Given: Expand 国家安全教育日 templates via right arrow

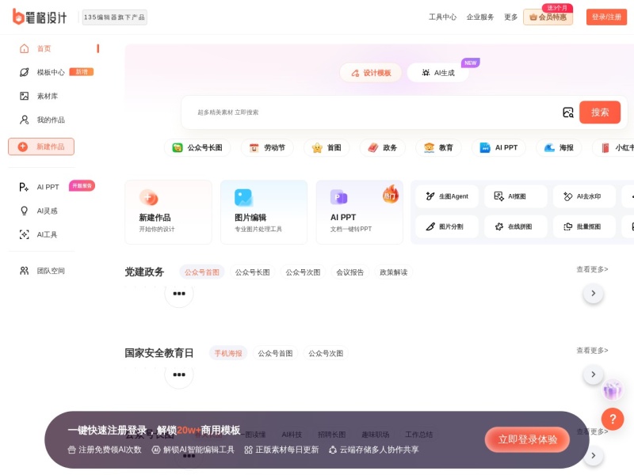Looking at the screenshot, I should pyautogui.click(x=594, y=374).
